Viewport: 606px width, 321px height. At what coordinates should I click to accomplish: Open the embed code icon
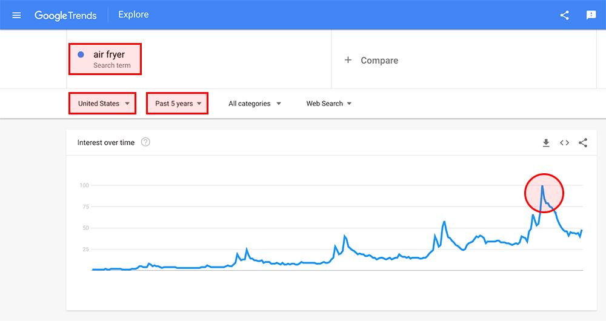[x=564, y=143]
